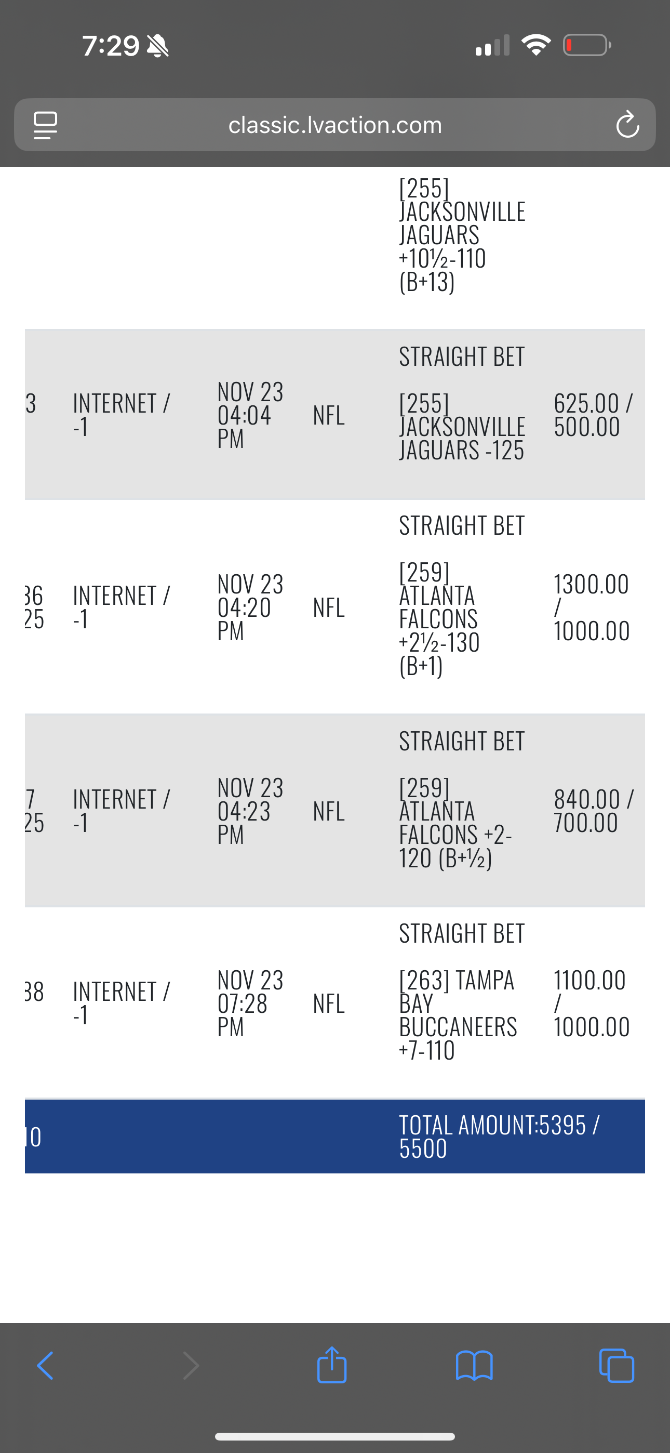Screen dimensions: 670x1453
Task: Show open tabs overview icon
Action: (617, 1366)
